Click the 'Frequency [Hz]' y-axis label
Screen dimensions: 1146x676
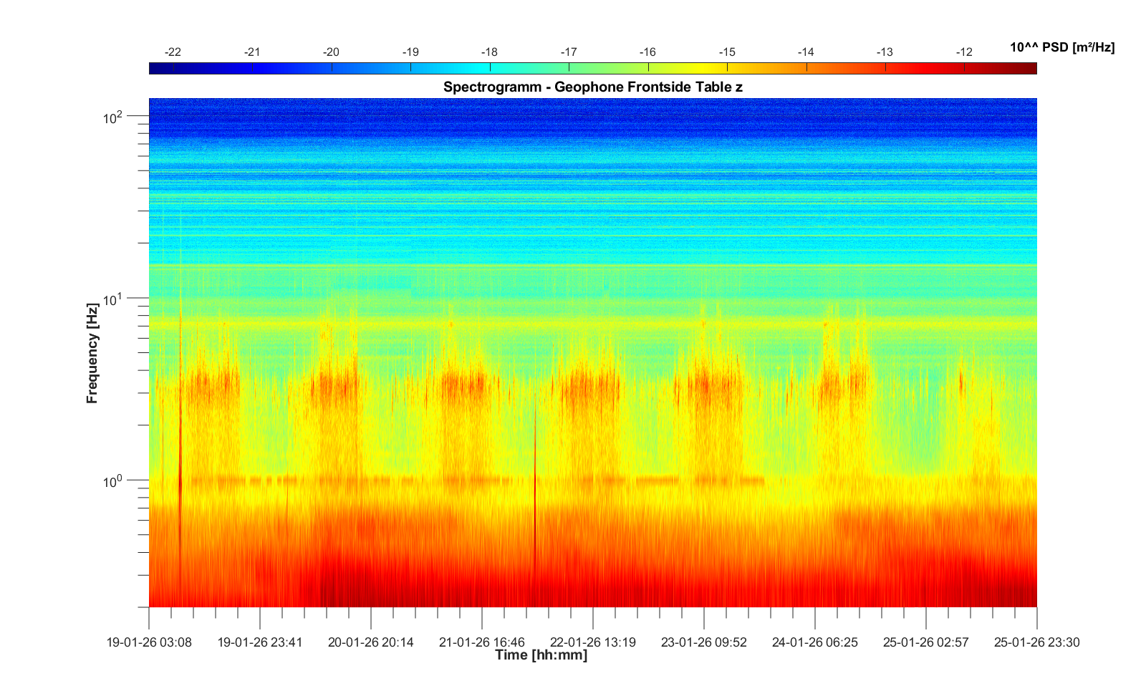point(92,353)
